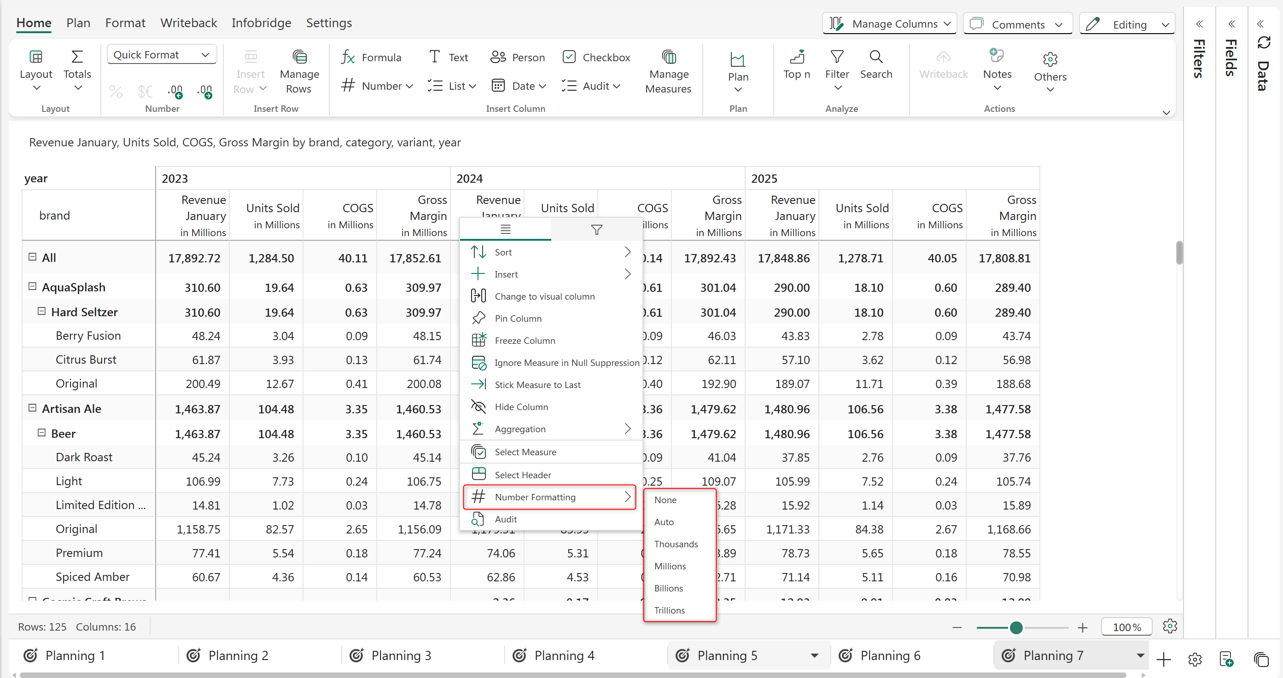The image size is (1283, 678).
Task: Switch to filter tab in popup menu
Action: coord(596,230)
